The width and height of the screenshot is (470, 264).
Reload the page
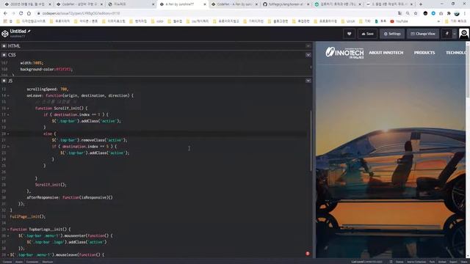coord(21,13)
